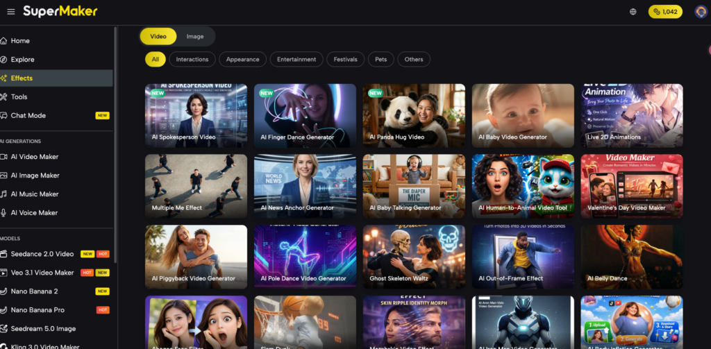The width and height of the screenshot is (711, 349).
Task: Filter effects by Interactions
Action: [192, 60]
